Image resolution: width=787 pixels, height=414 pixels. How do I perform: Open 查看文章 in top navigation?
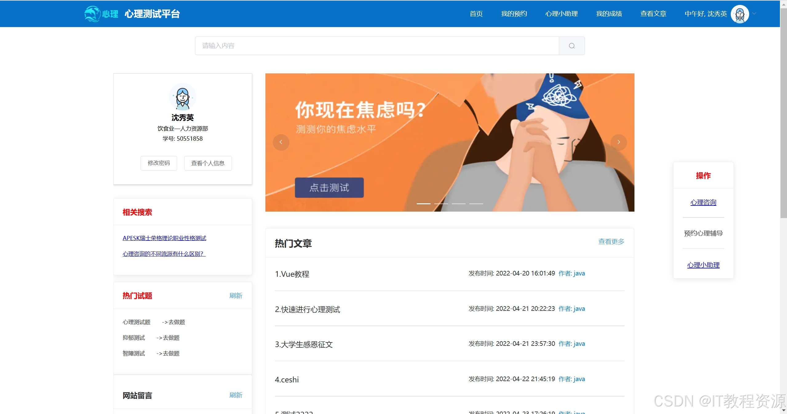click(653, 14)
